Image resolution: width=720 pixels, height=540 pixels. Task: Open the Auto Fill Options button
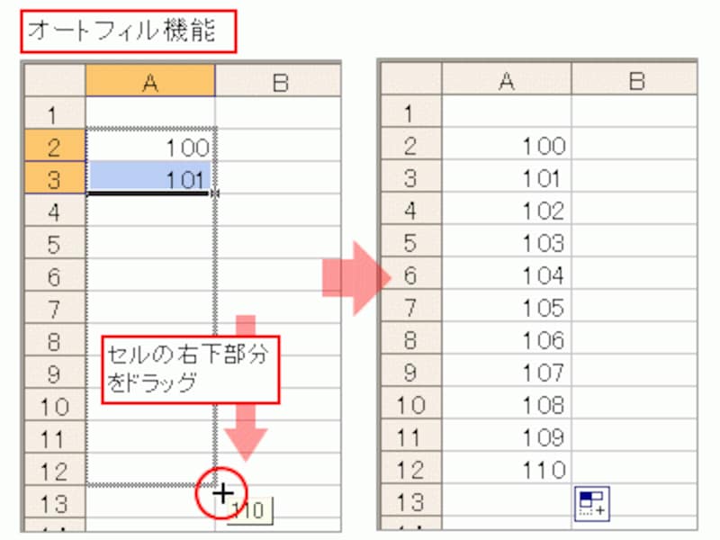[x=592, y=504]
